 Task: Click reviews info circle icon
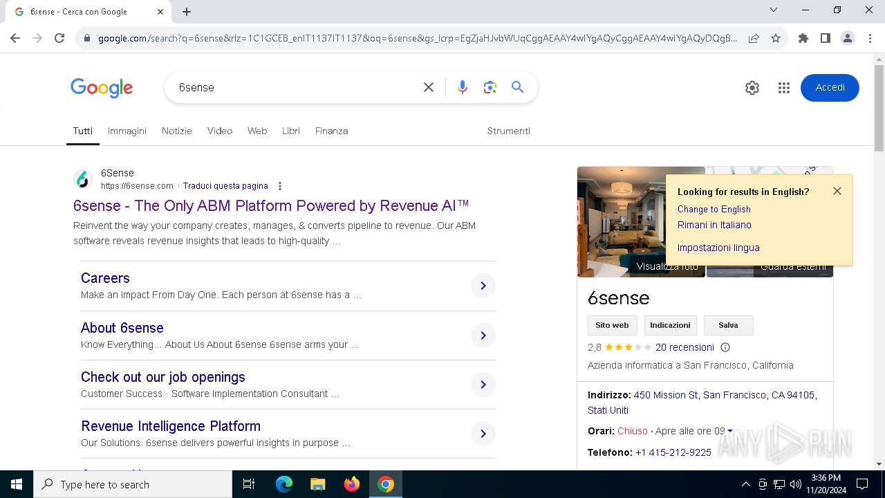(x=725, y=347)
